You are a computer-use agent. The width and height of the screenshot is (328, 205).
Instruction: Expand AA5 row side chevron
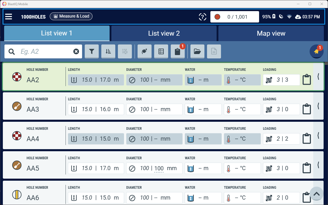[x=318, y=165]
